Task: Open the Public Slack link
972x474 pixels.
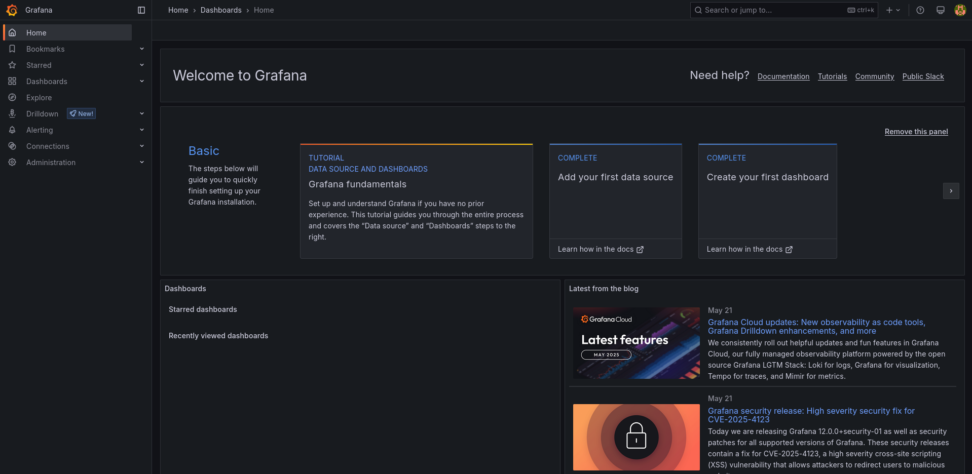Action: (x=923, y=76)
